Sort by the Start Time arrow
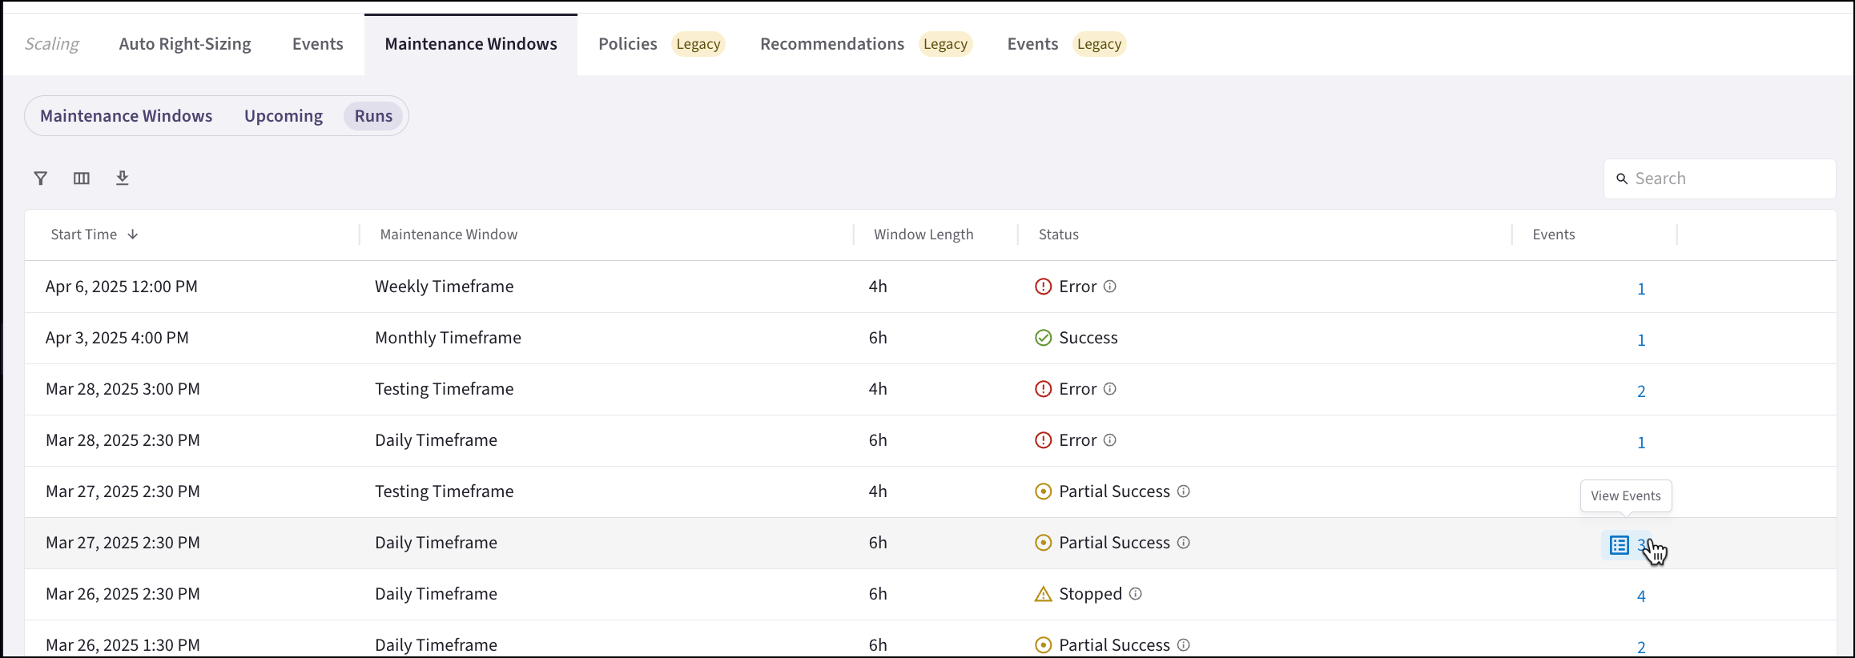The height and width of the screenshot is (658, 1855). point(133,235)
